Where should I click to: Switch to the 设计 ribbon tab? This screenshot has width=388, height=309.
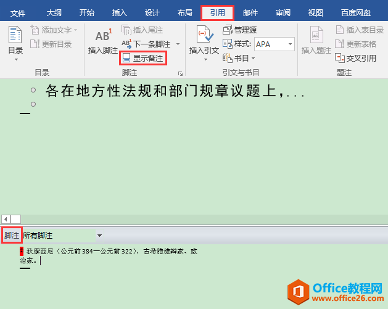[152, 13]
